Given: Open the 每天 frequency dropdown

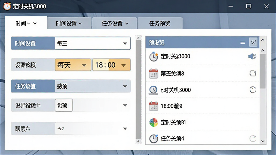Looking at the screenshot, I should click(x=73, y=65).
